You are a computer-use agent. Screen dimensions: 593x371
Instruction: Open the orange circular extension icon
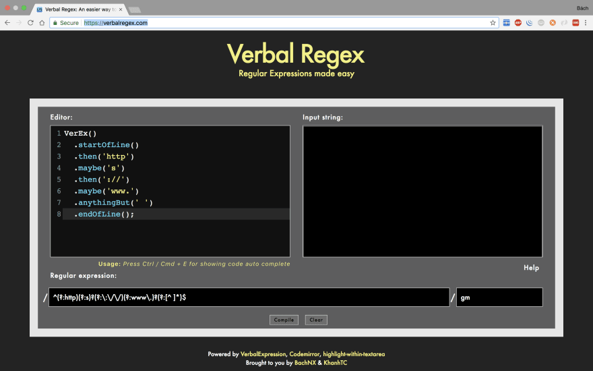553,23
